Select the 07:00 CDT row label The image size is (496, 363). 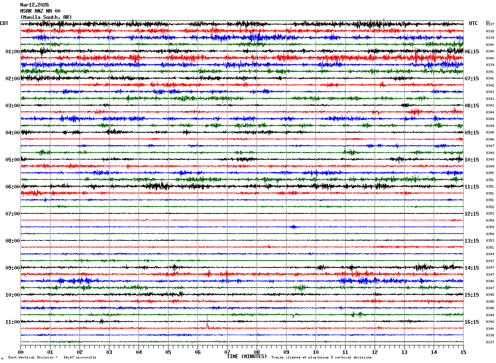(13, 214)
